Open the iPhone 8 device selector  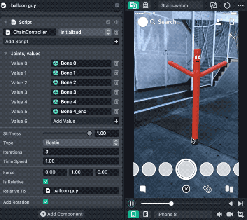(x=183, y=214)
